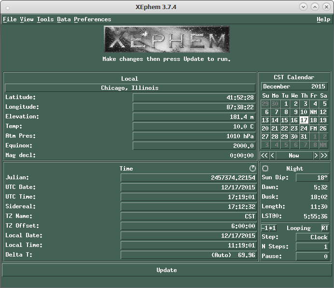Screen dimensions: 334x288
Task: Click the Mag decl value 0:00:00
Action: click(x=242, y=156)
